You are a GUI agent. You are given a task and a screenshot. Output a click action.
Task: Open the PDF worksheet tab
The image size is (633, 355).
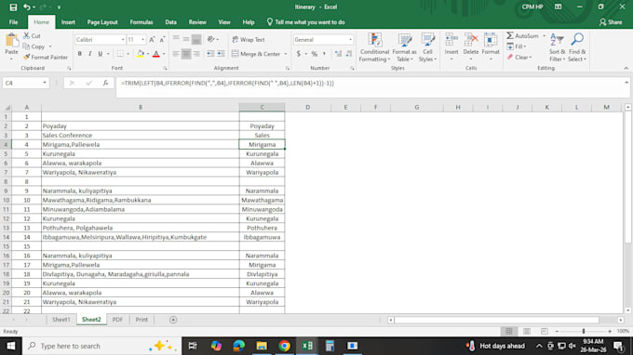tap(117, 320)
